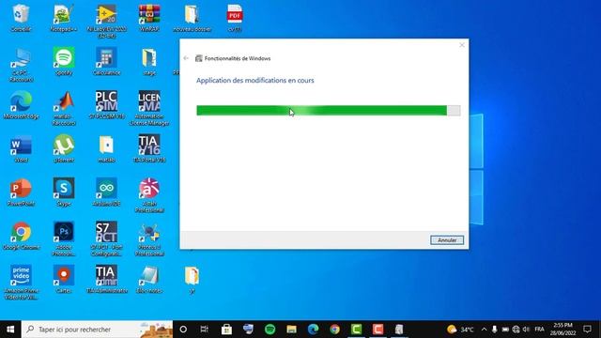Close the Fonctionnalités de Windows dialog
The width and height of the screenshot is (601, 338).
coord(462,45)
